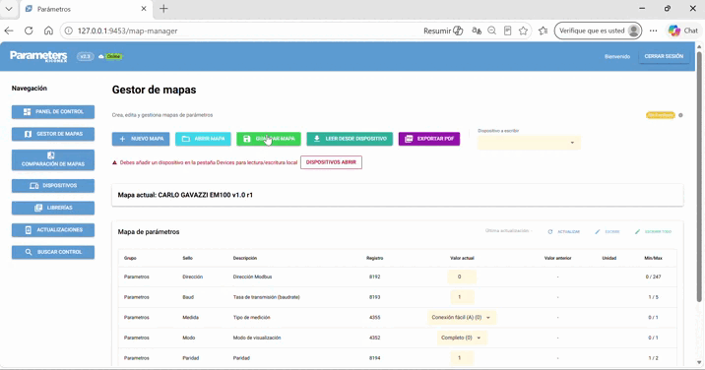The image size is (705, 370).
Task: Open a new browser tab
Action: (x=163, y=9)
